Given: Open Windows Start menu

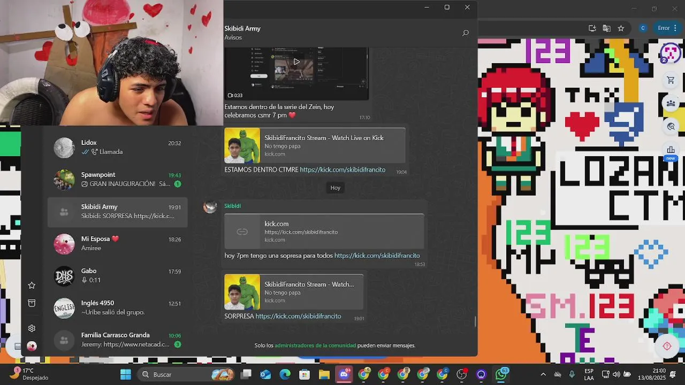Looking at the screenshot, I should (x=126, y=374).
